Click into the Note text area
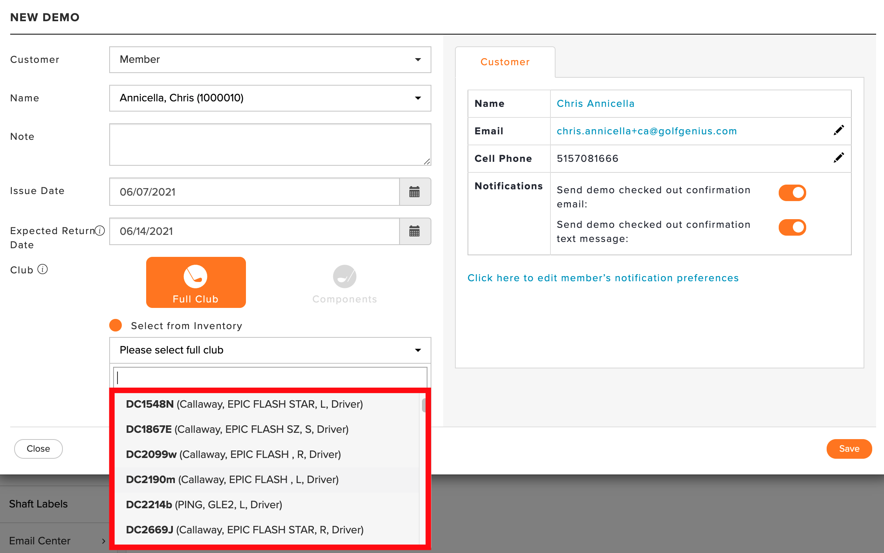The height and width of the screenshot is (553, 884). coord(270,145)
